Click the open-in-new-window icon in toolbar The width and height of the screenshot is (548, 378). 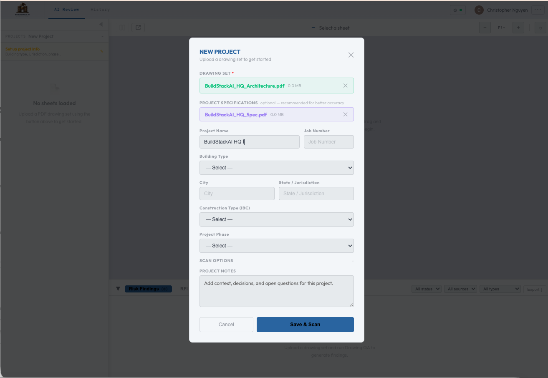click(x=138, y=28)
